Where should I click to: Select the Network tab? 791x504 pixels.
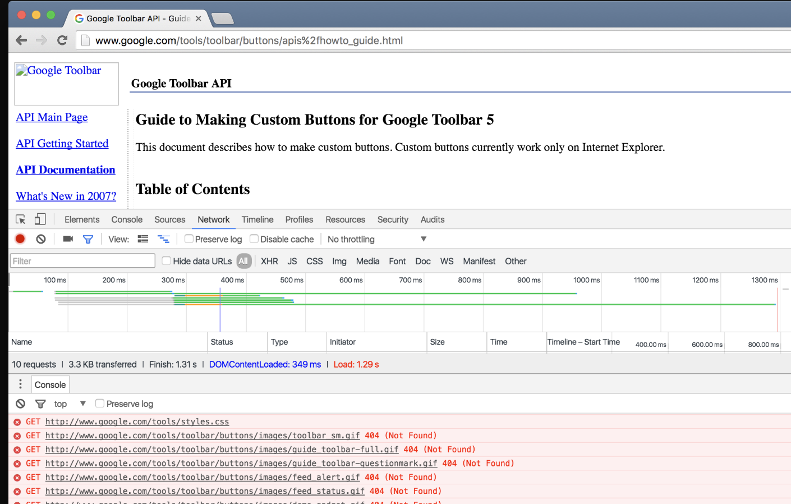[214, 219]
